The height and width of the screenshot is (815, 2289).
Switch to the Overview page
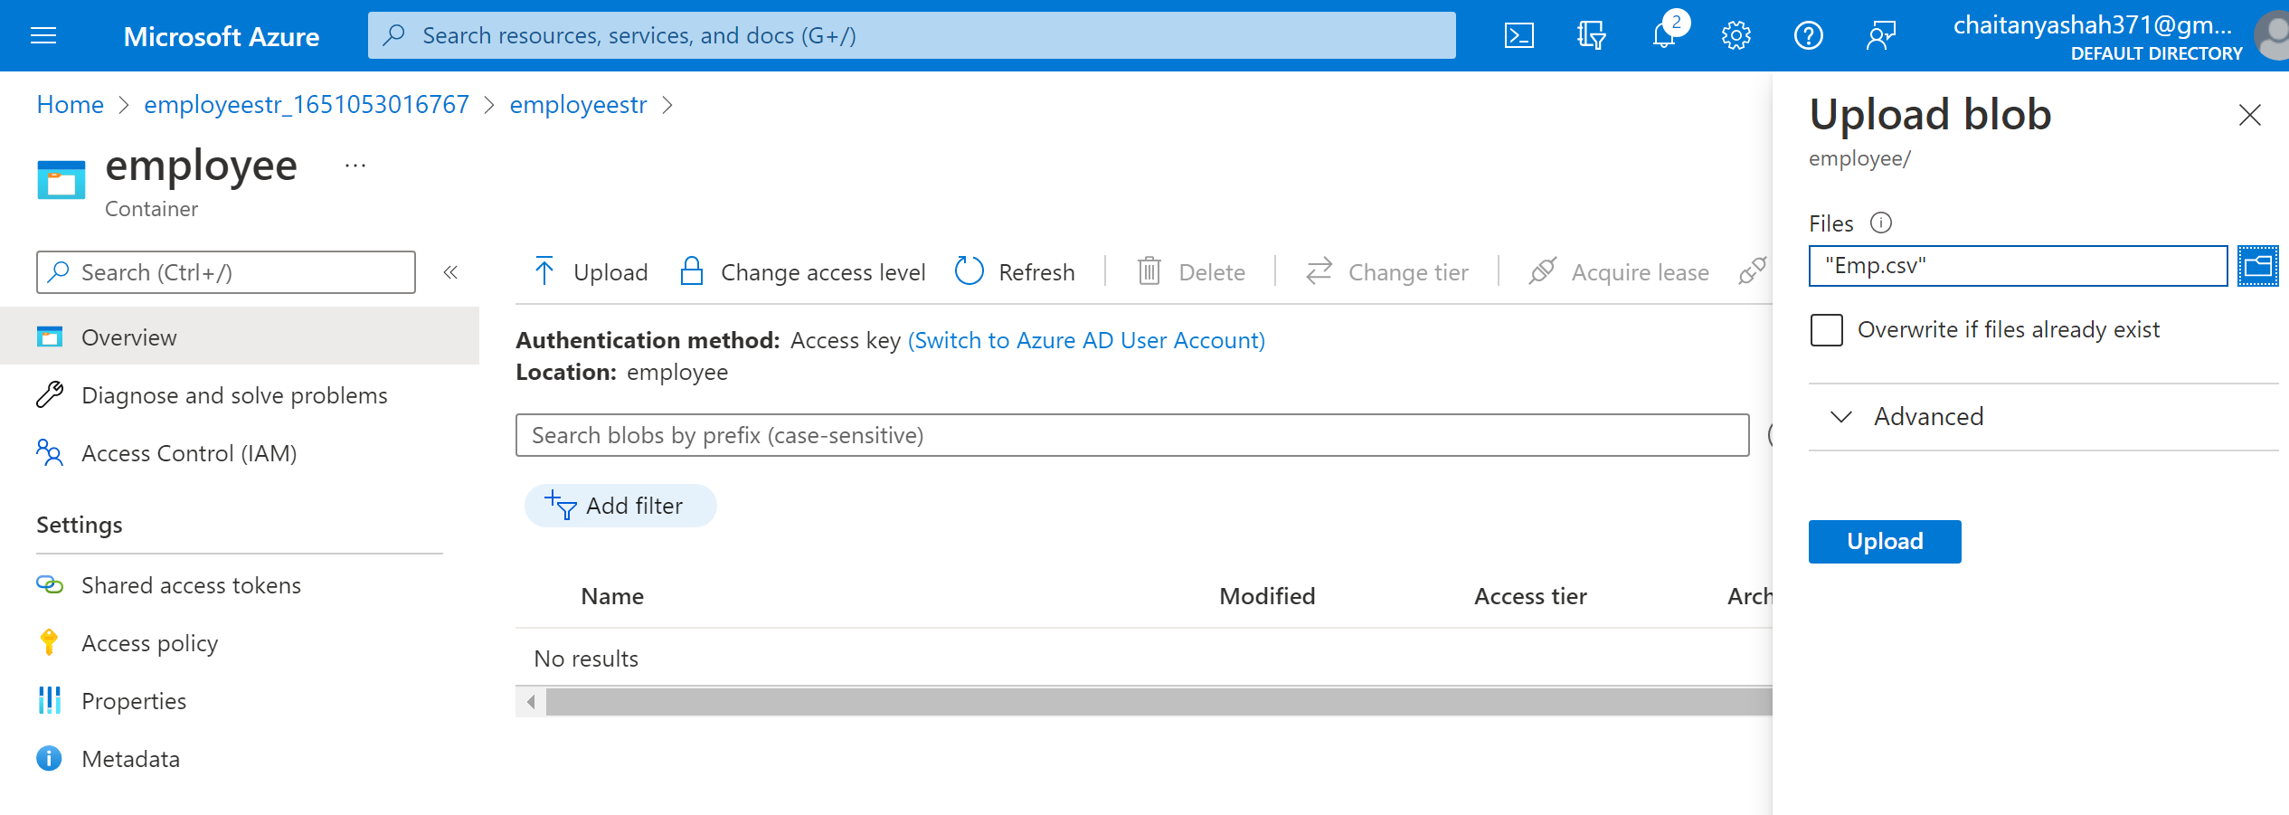point(128,336)
